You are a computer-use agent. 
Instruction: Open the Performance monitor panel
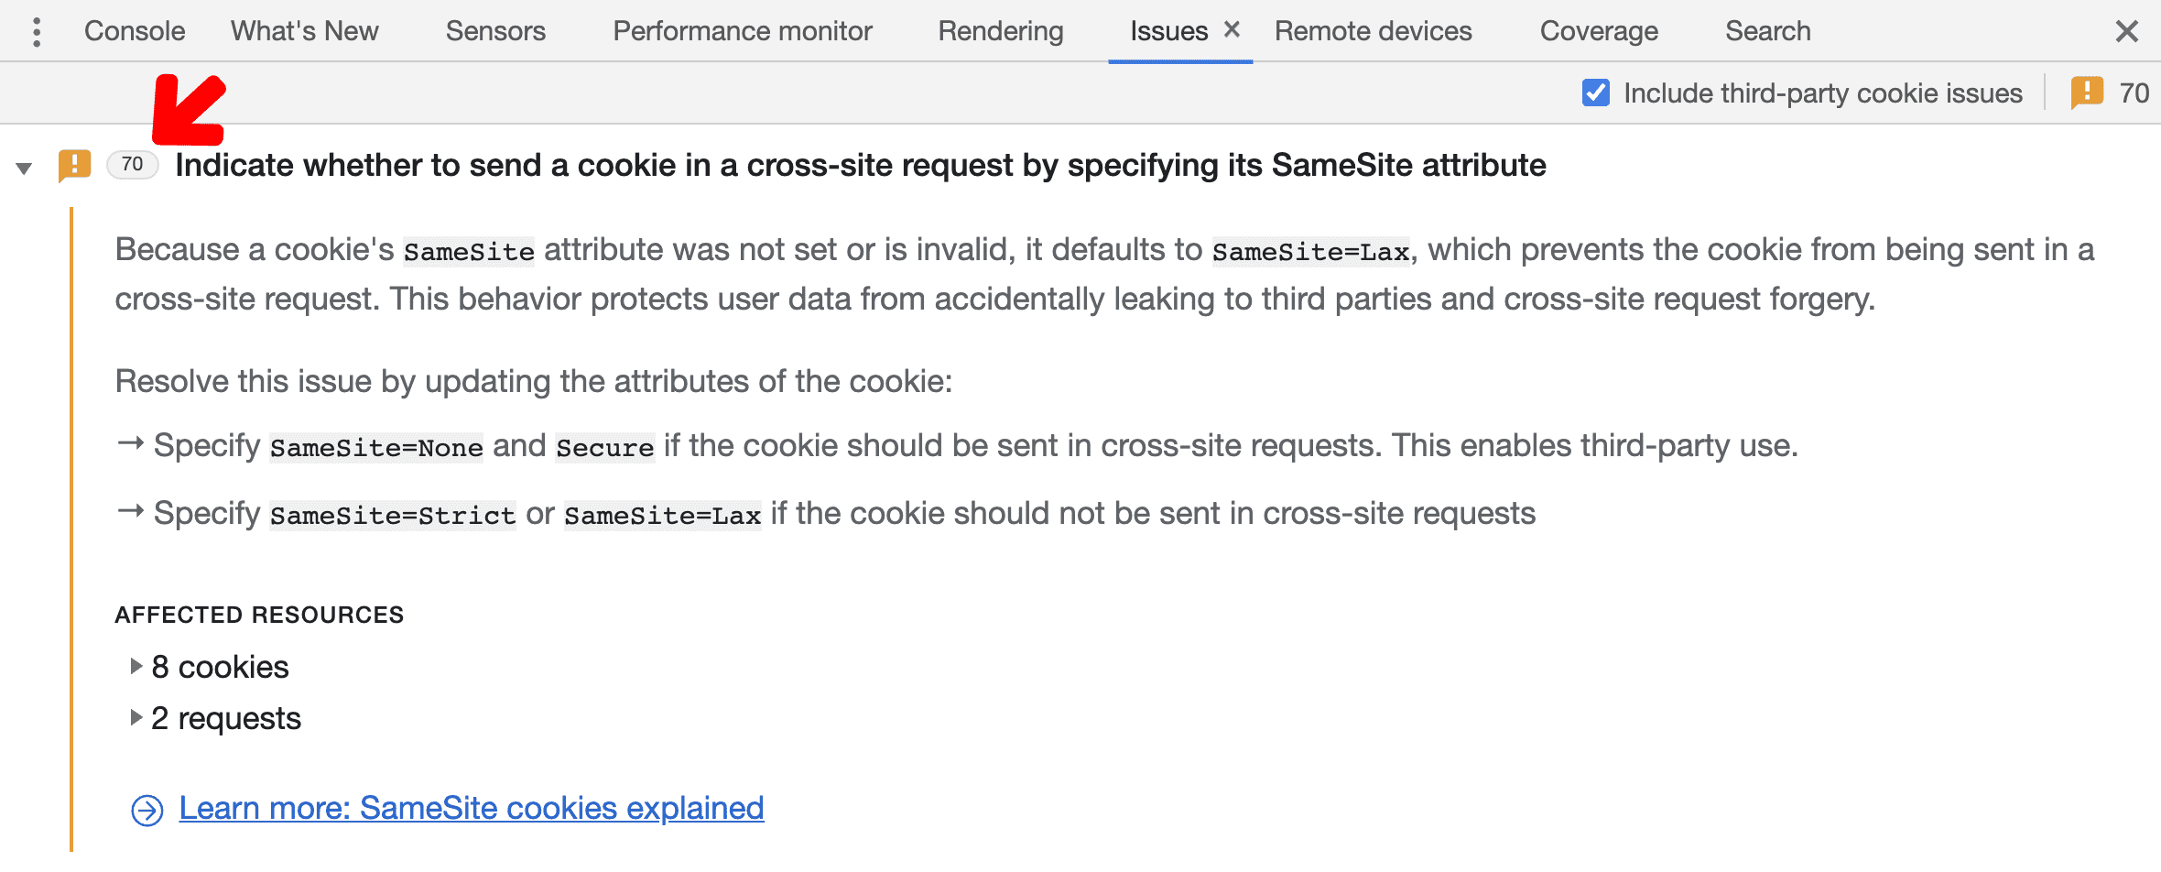(x=742, y=30)
